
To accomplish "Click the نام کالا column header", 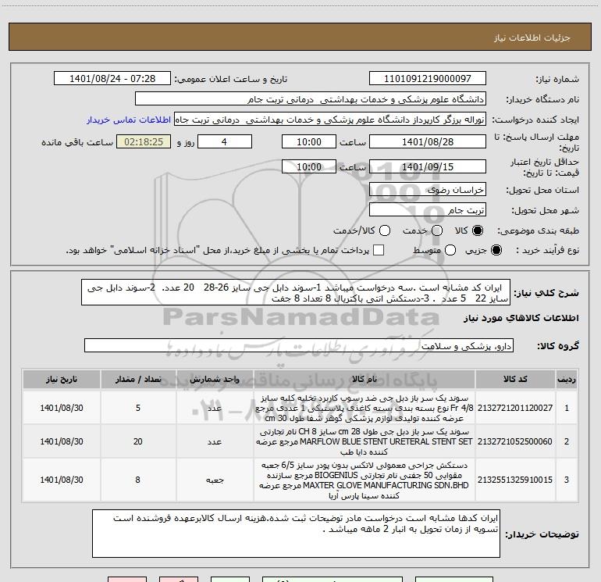I will (x=365, y=380).
